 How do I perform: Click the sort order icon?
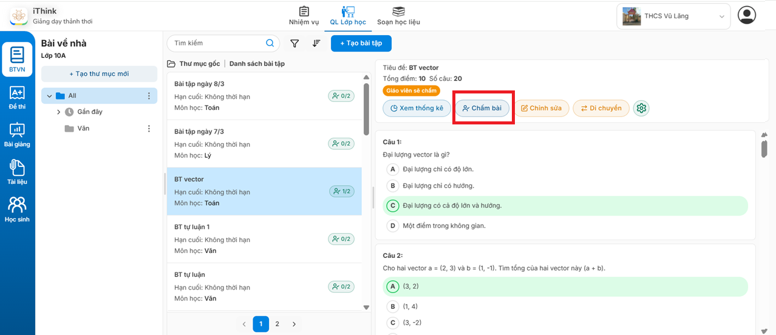[316, 43]
